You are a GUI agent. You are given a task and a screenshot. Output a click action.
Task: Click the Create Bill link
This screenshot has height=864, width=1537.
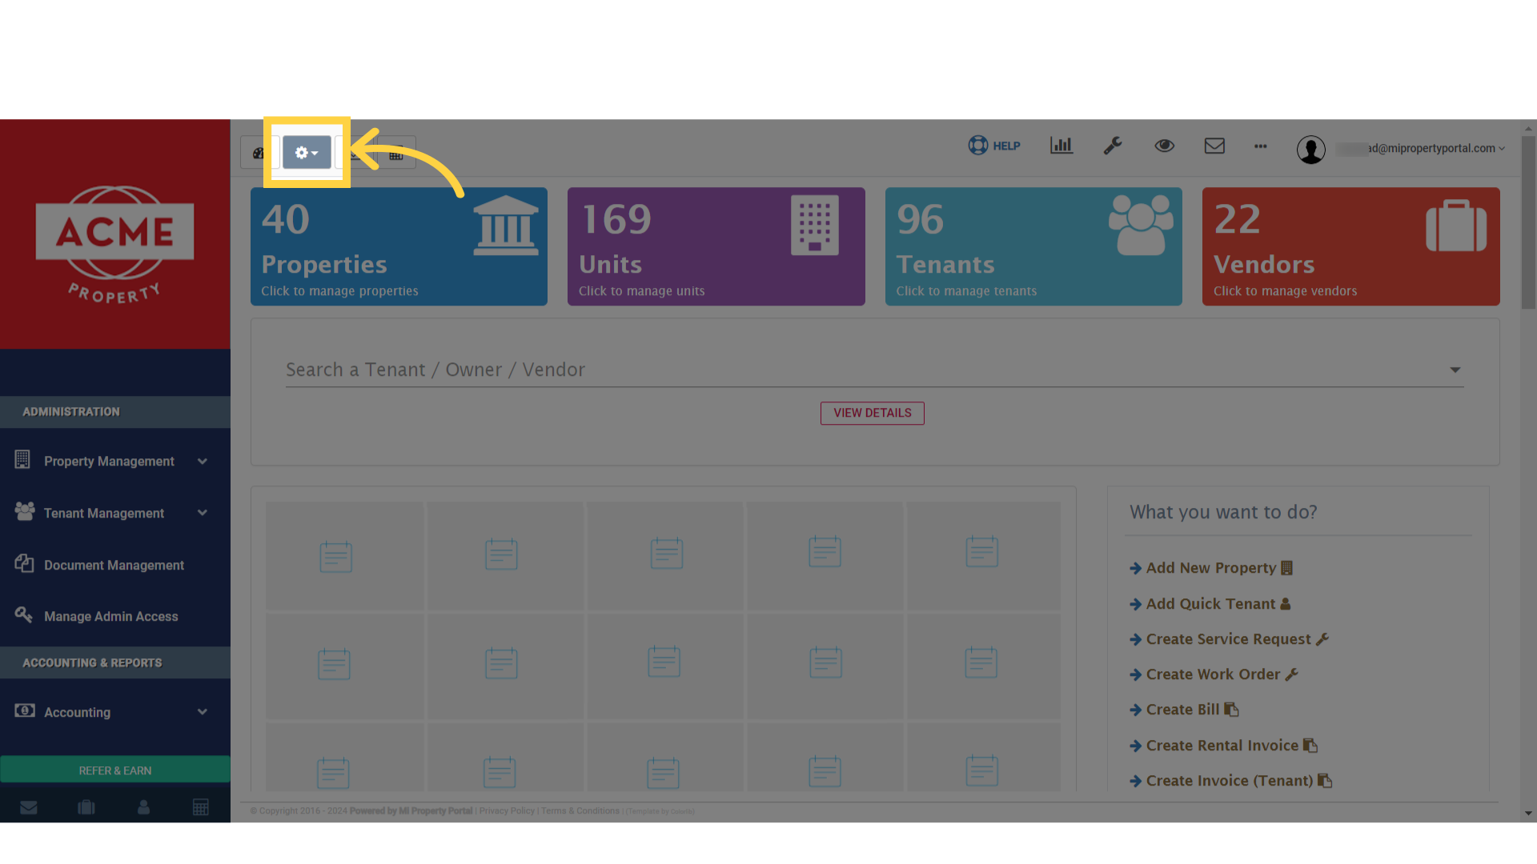[x=1184, y=710]
